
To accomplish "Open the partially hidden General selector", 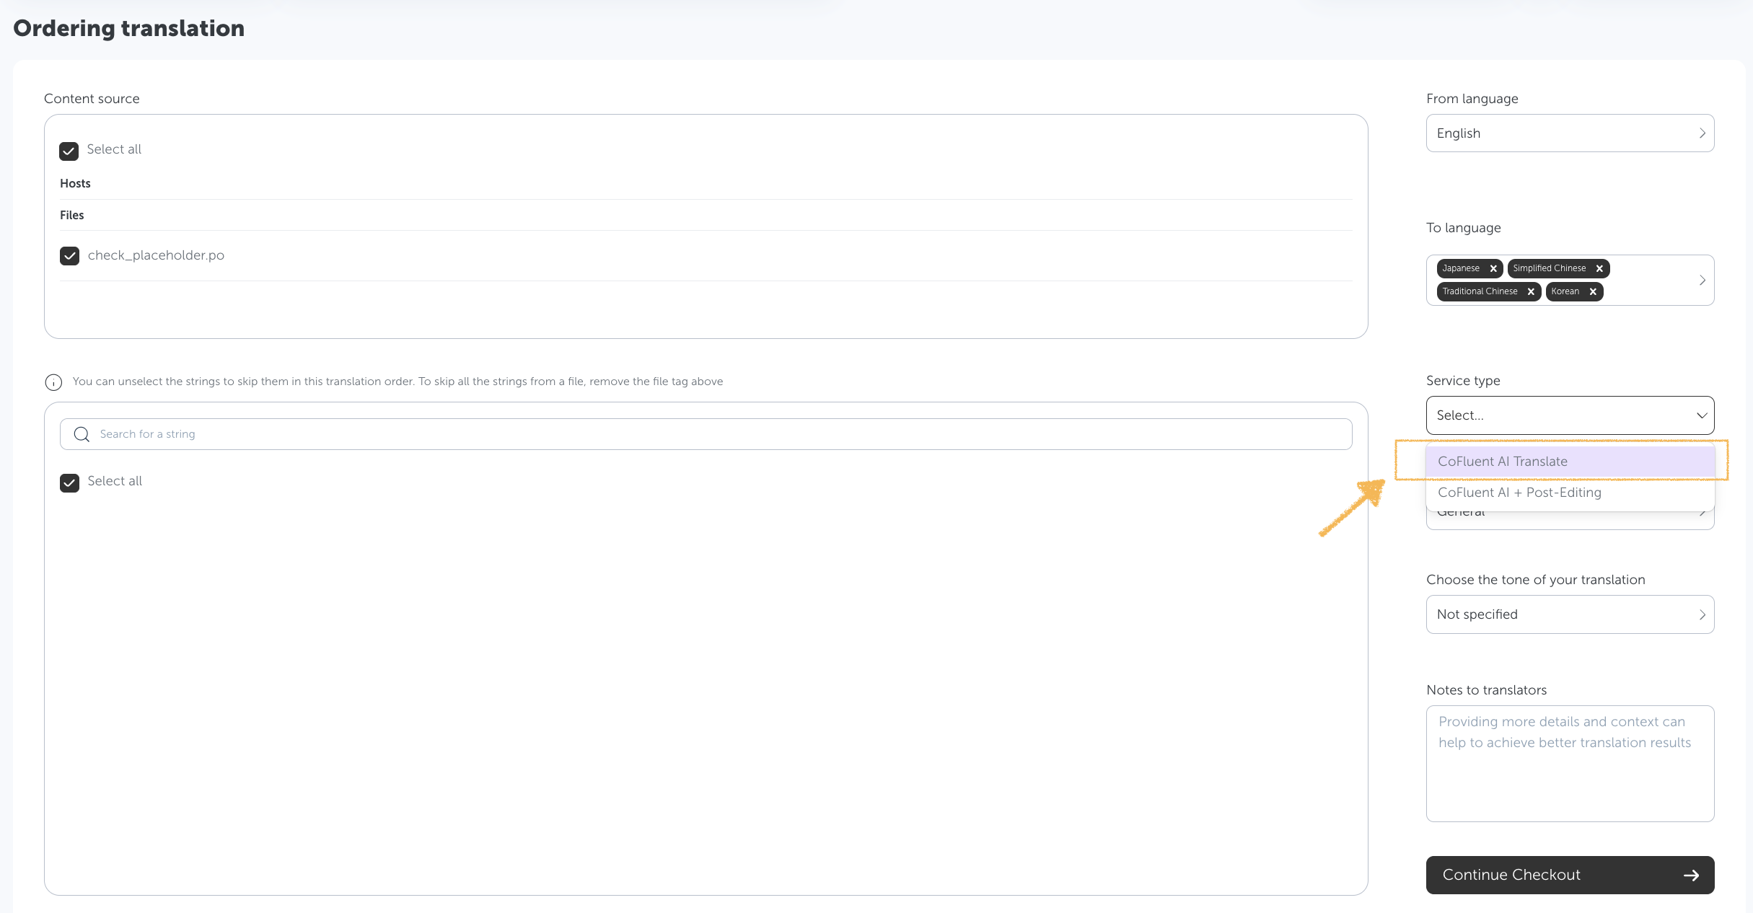I will [1570, 520].
